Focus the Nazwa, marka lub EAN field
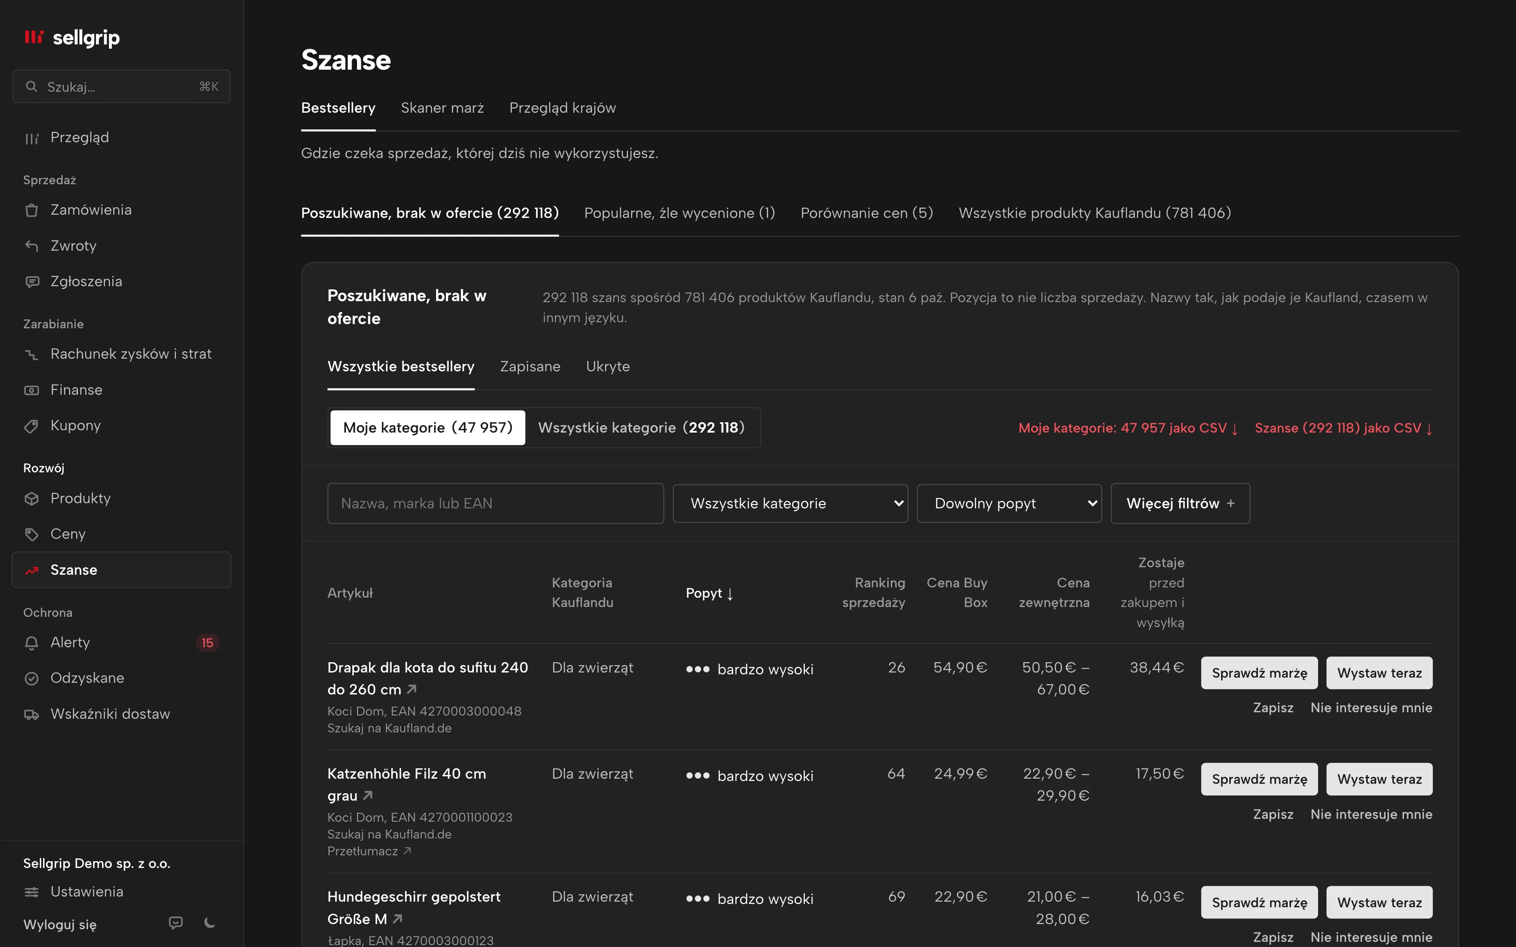Screen dimensions: 1516x947 click(496, 504)
